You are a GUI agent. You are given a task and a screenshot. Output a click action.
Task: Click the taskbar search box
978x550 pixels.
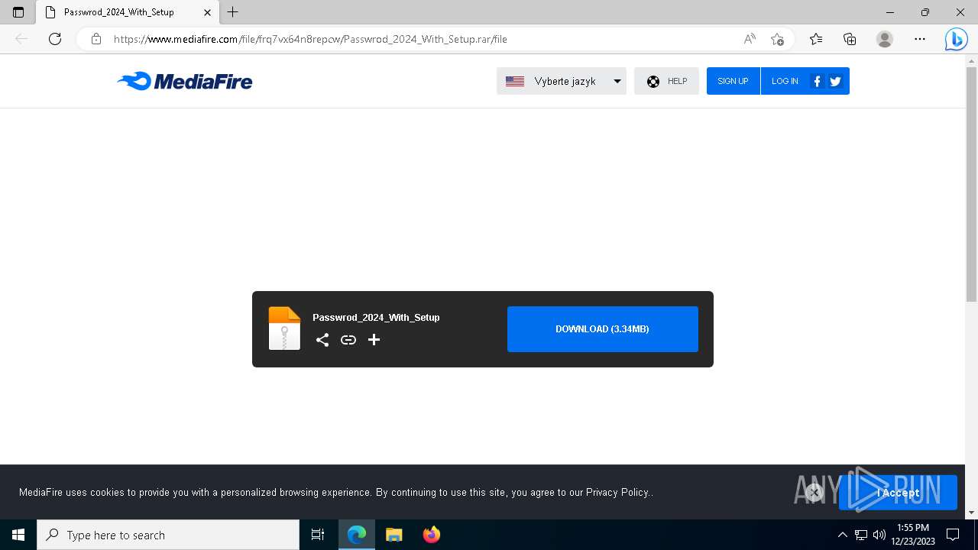tap(168, 535)
